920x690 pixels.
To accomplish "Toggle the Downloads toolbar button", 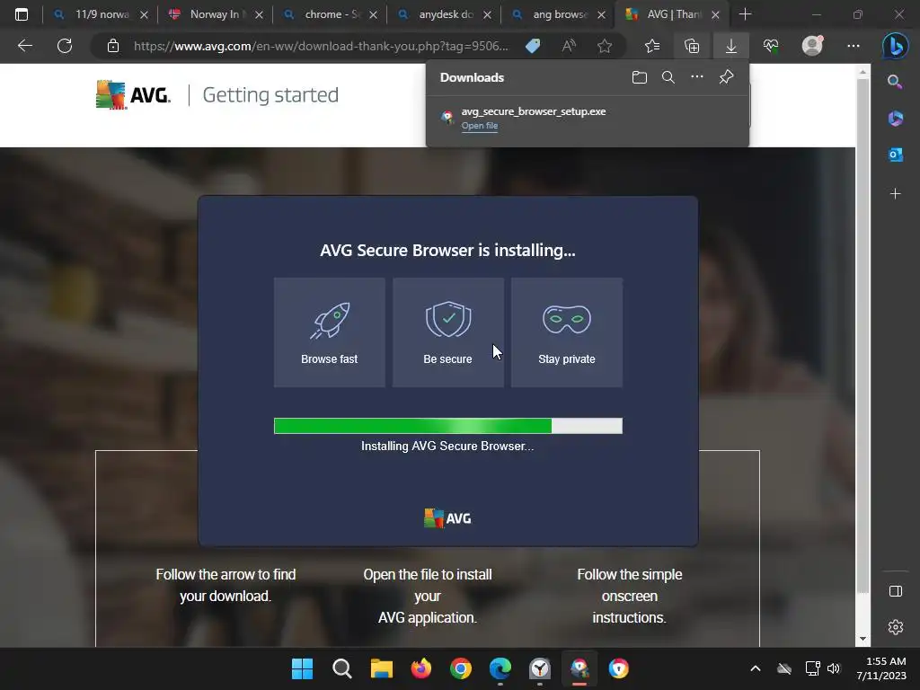I will click(x=731, y=46).
